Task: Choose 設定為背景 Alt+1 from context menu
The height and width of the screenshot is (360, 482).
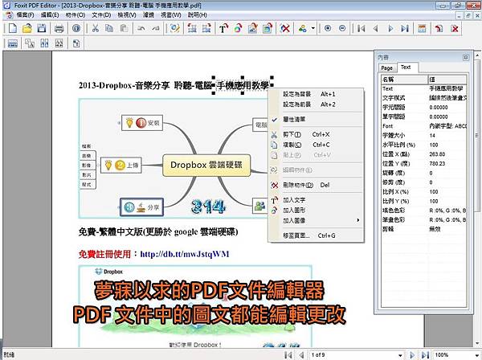Action: tap(316, 94)
